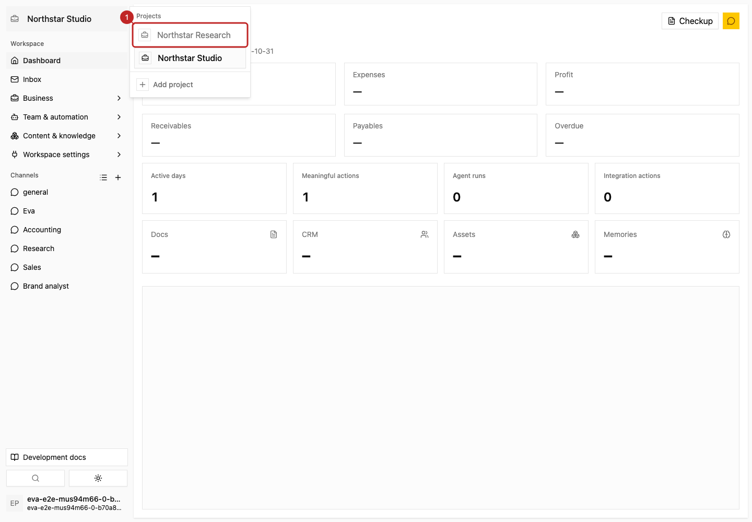Click the plus icon to add channel

118,177
